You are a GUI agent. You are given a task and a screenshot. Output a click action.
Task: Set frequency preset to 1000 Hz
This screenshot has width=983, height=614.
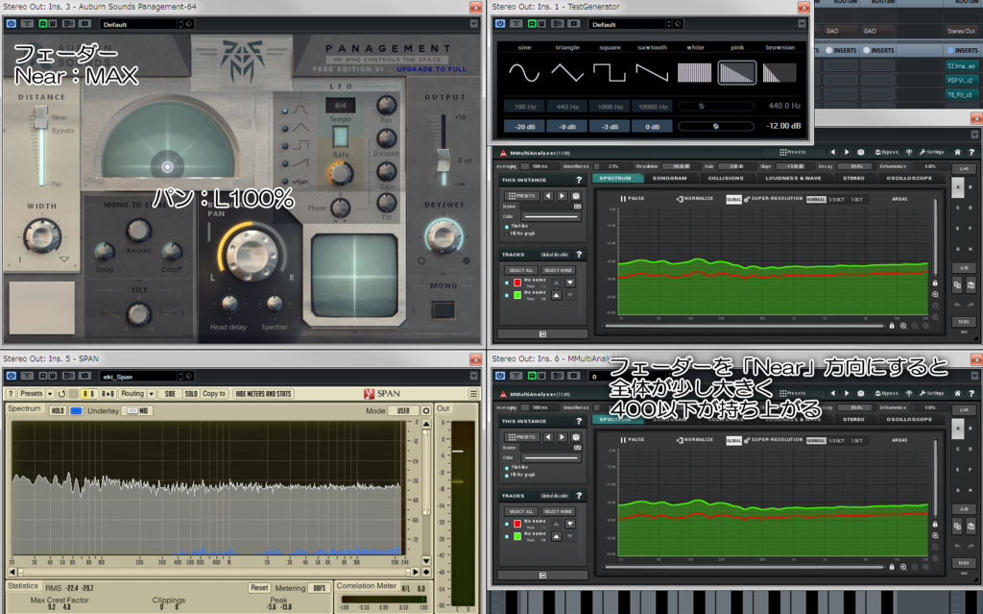click(x=610, y=107)
